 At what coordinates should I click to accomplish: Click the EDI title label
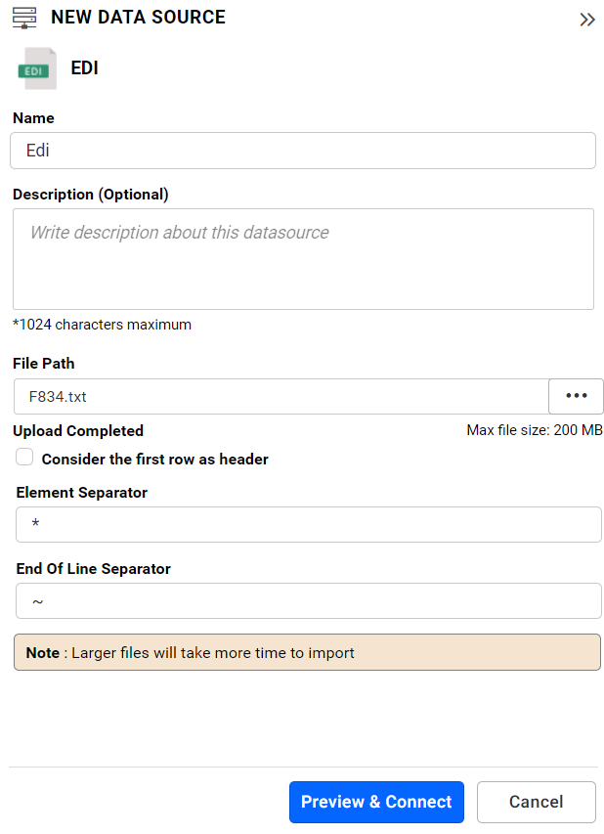pos(84,68)
